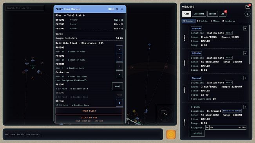Click the Oxygen Canisters cargo row
This screenshot has height=143, width=255.
click(x=89, y=38)
